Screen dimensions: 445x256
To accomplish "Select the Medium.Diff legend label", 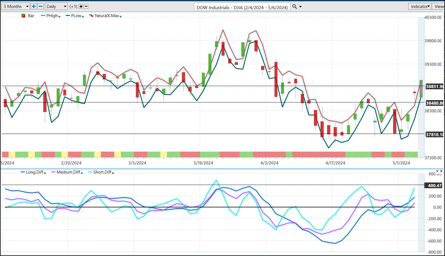I will (68, 172).
